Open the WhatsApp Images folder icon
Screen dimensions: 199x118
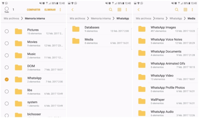(x=142, y=29)
